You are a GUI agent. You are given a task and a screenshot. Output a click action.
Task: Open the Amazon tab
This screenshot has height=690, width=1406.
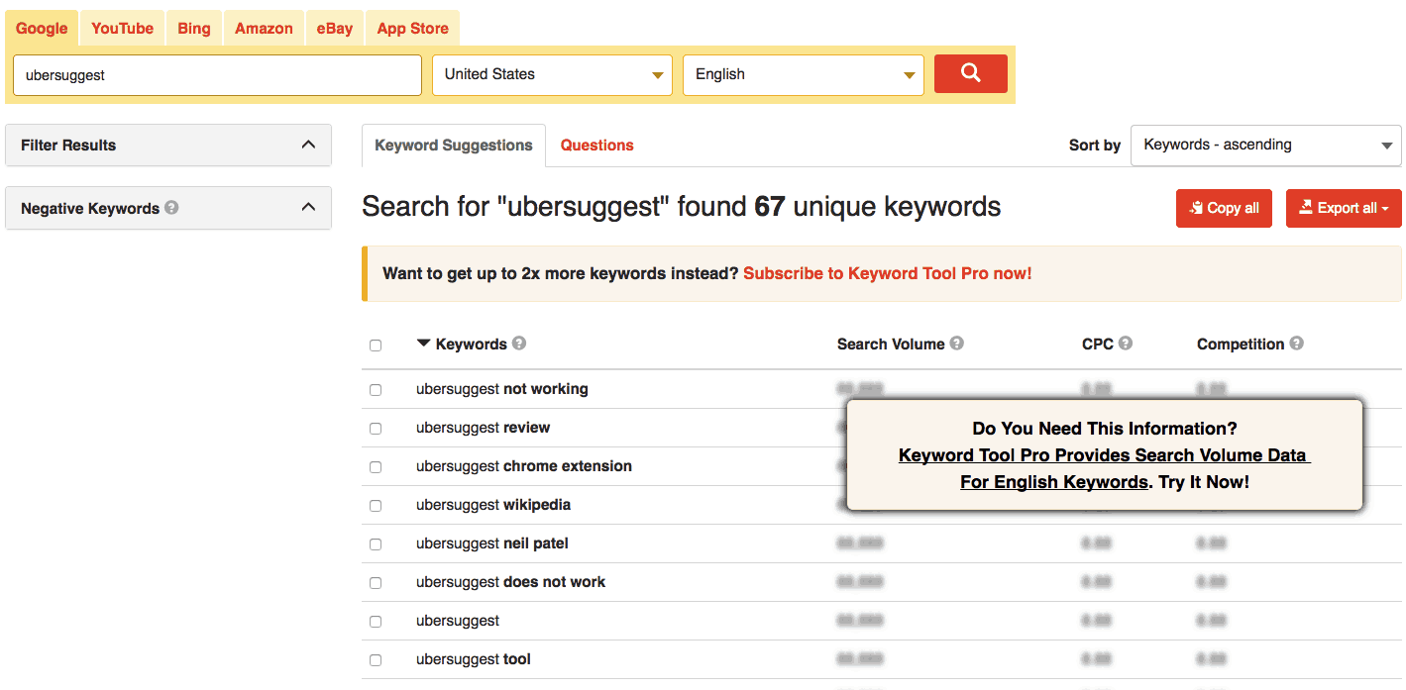tap(264, 29)
